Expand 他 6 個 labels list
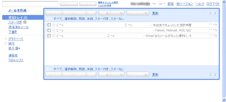The image size is (226, 102). coord(14,48)
